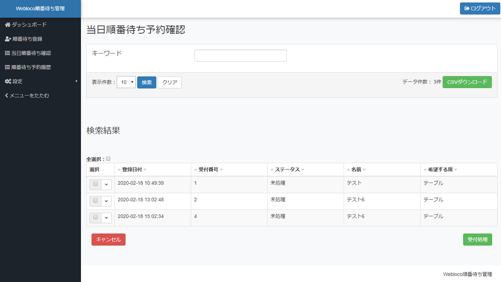Check the row dated 2020-02-18 13:02:48
Viewport: 501px width, 282px height.
96,201
